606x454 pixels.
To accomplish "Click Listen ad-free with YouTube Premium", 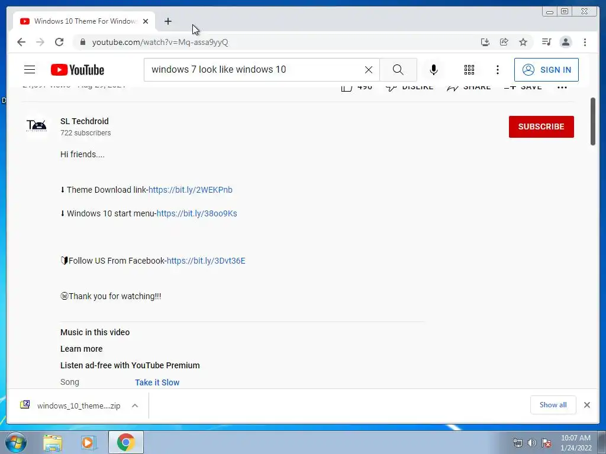I will pyautogui.click(x=130, y=365).
